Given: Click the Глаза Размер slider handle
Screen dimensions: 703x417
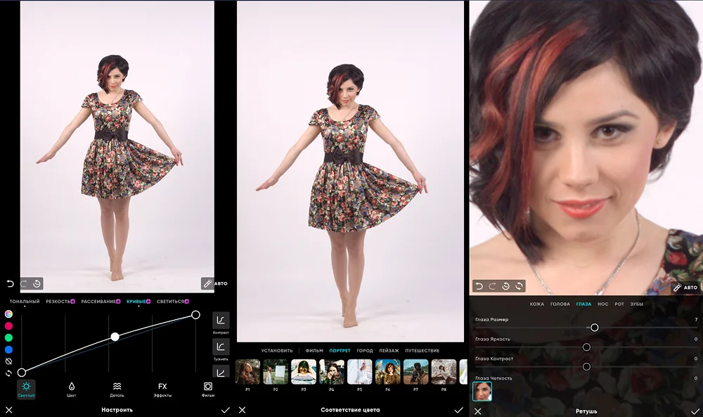Looking at the screenshot, I should tap(595, 328).
